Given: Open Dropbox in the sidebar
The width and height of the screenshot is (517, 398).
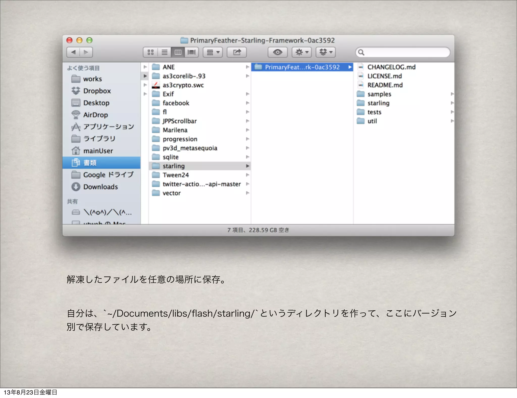Looking at the screenshot, I should tap(101, 91).
